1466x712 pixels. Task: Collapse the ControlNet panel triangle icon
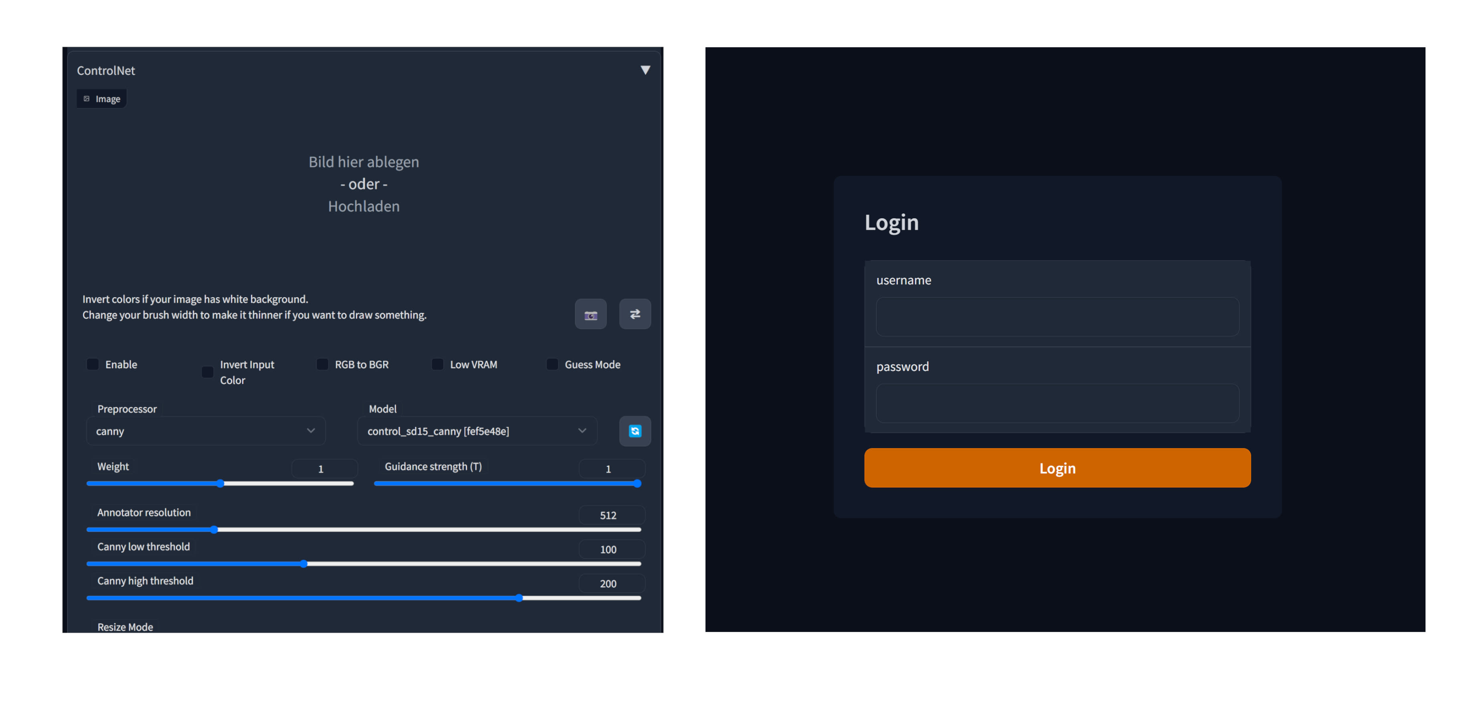coord(646,69)
